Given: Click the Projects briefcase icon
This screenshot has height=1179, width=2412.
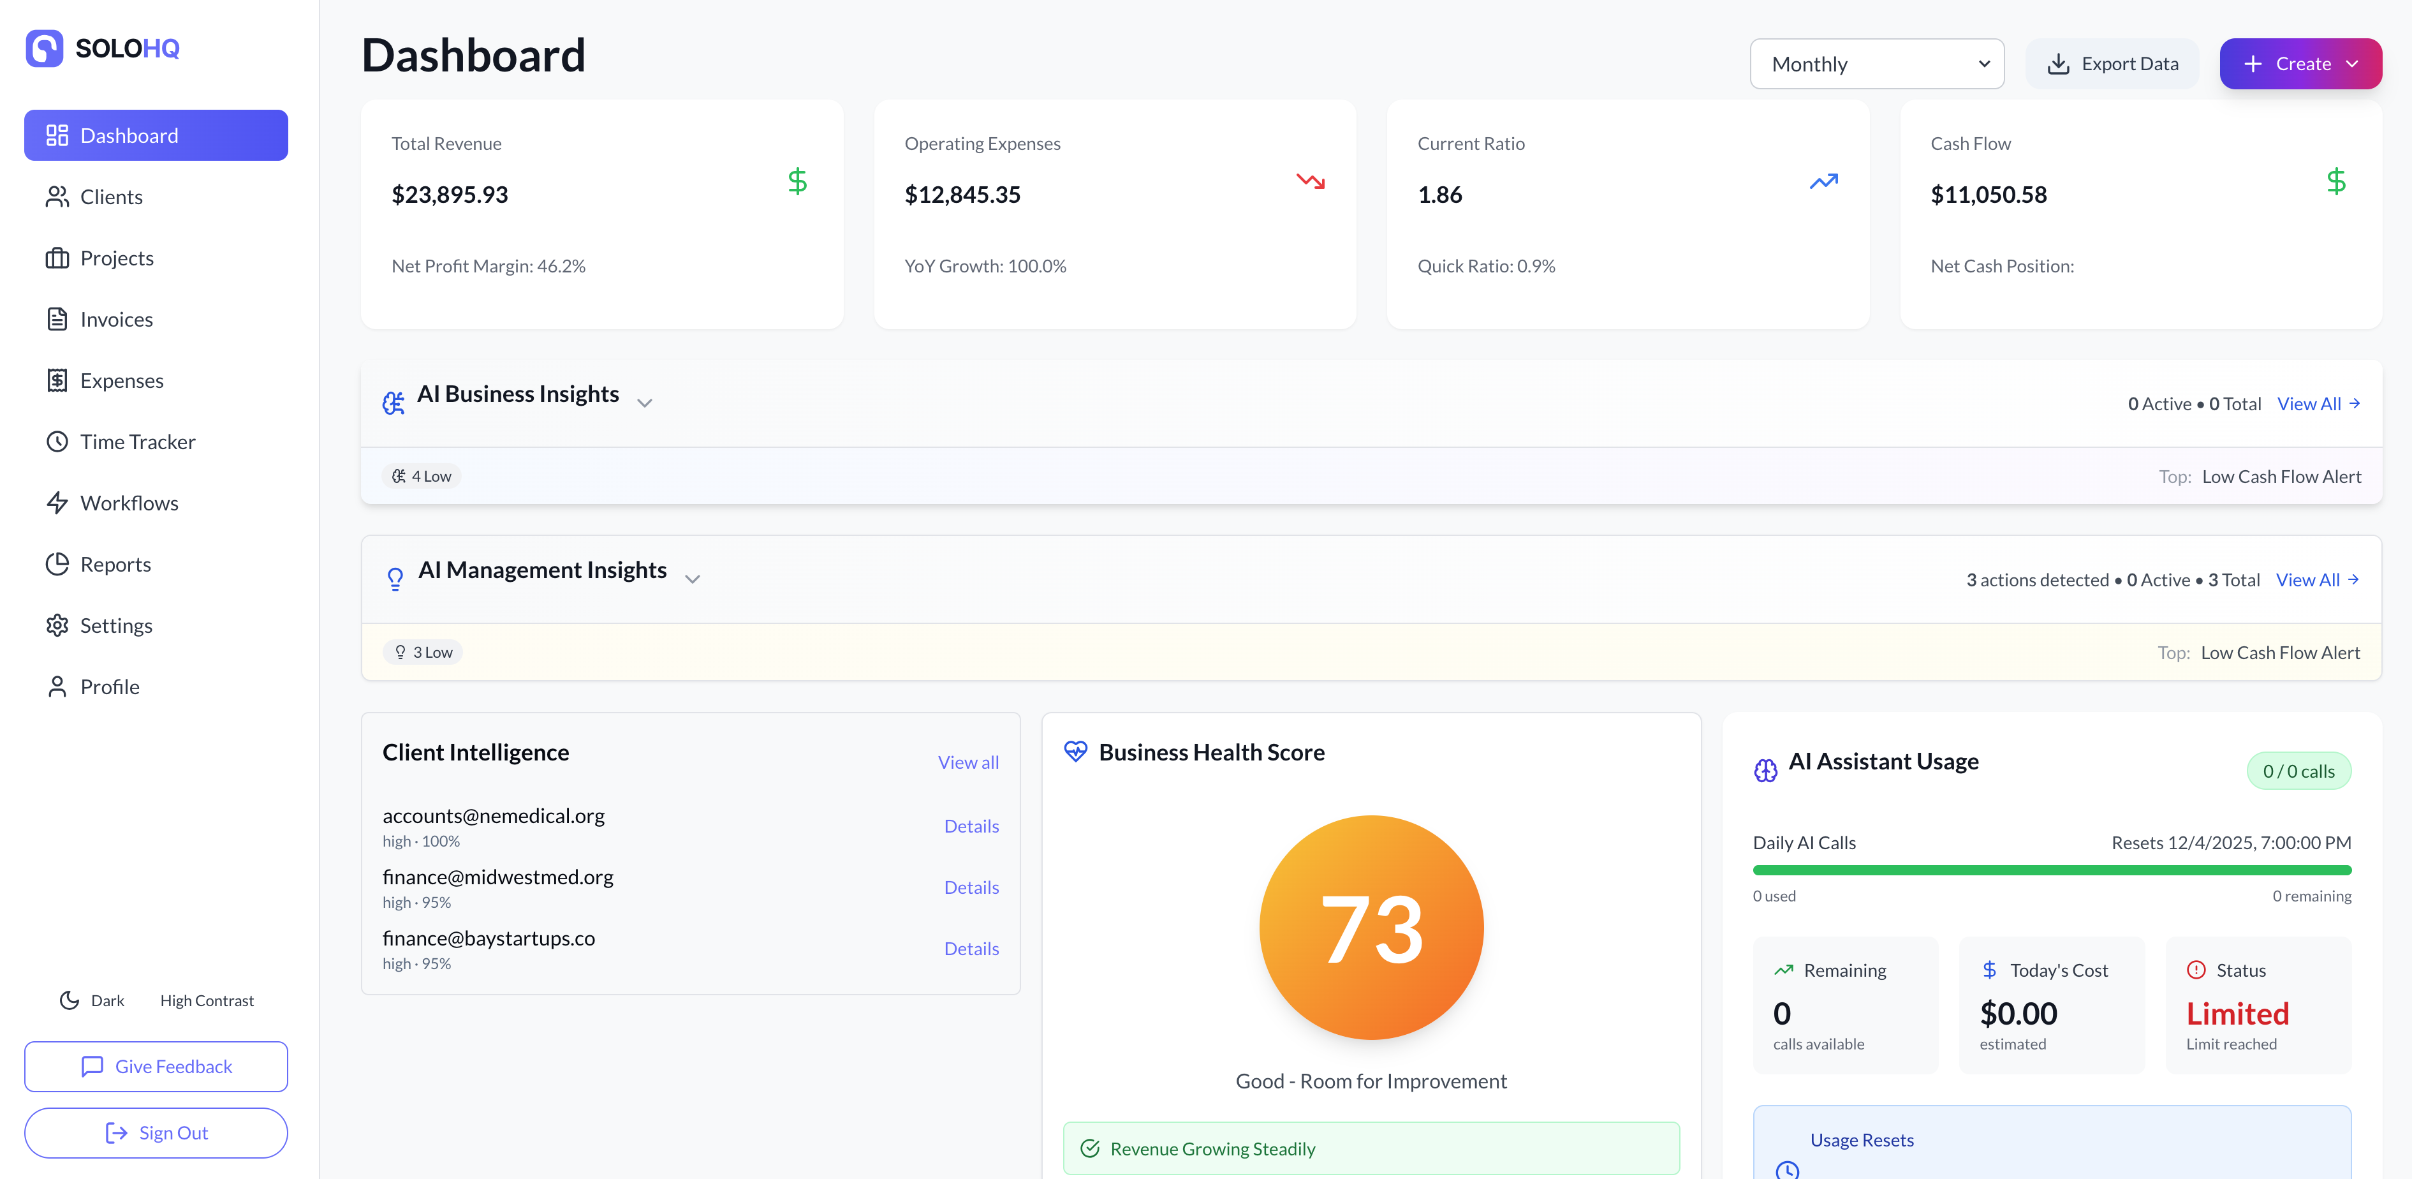Looking at the screenshot, I should 57,258.
